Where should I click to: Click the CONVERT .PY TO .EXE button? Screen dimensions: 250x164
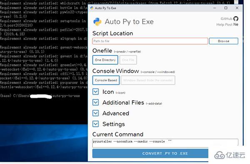coord(150,154)
